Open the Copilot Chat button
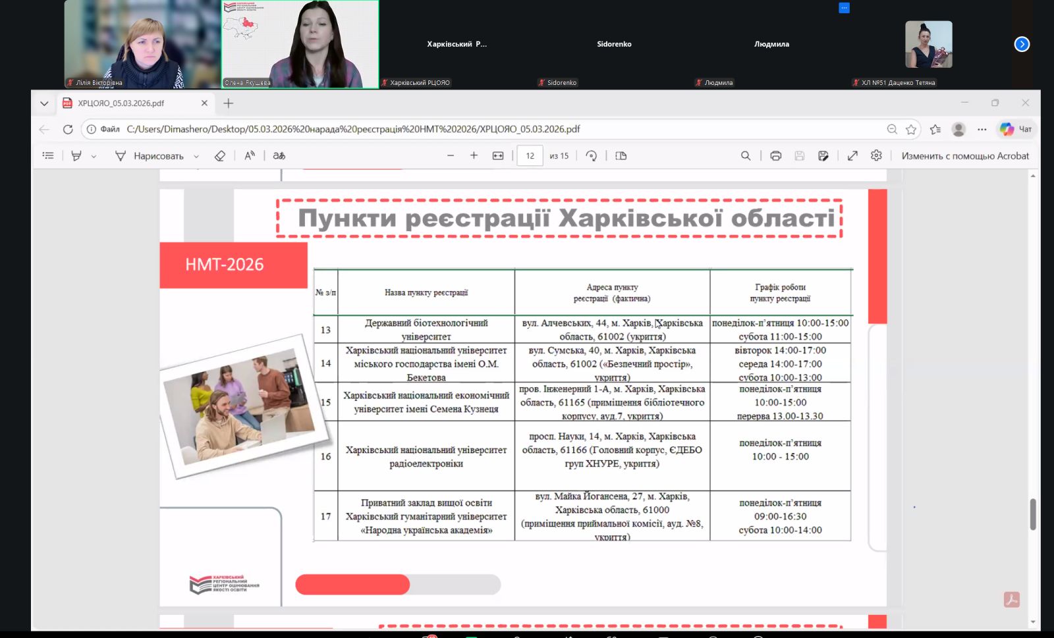Image resolution: width=1054 pixels, height=638 pixels. pos(1016,129)
